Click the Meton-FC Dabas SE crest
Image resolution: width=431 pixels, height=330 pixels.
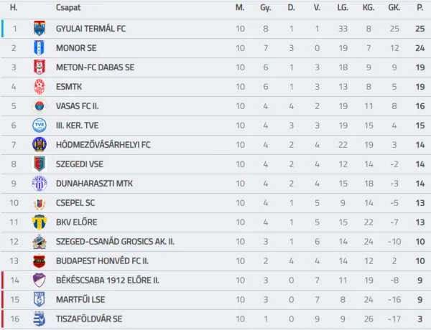[39, 67]
